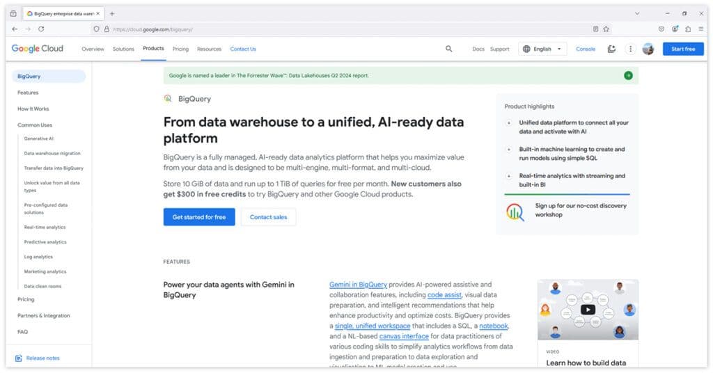Click the Contact Us nav link

243,49
